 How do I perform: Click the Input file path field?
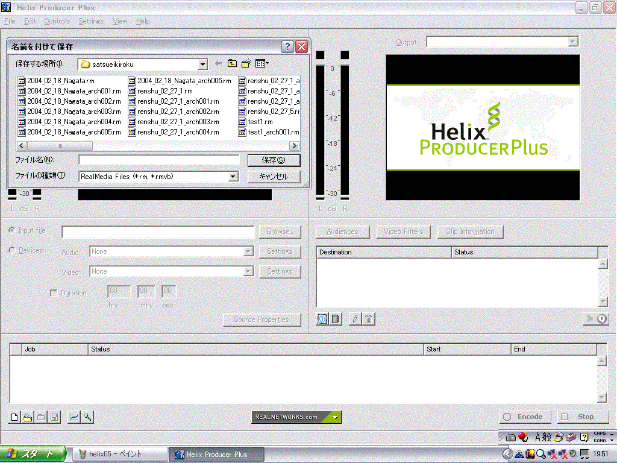click(158, 232)
